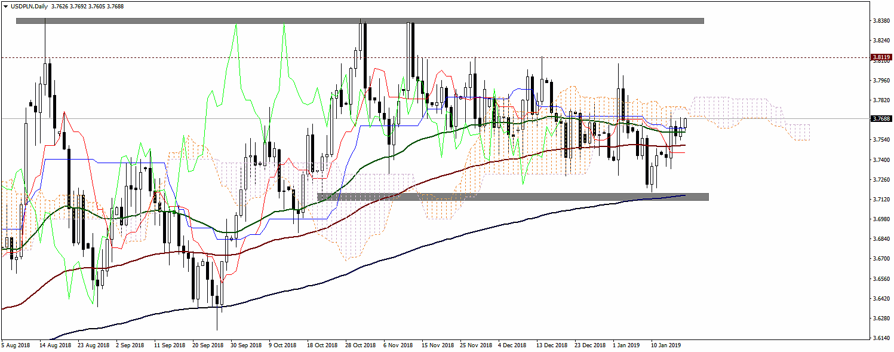The height and width of the screenshot is (352, 894).
Task: Click the 30 Sep 2018 date label
Action: [246, 345]
